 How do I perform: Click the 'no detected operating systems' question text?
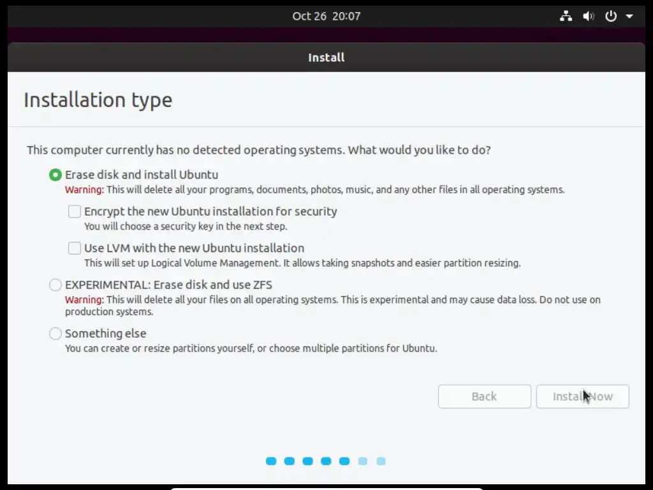click(259, 150)
